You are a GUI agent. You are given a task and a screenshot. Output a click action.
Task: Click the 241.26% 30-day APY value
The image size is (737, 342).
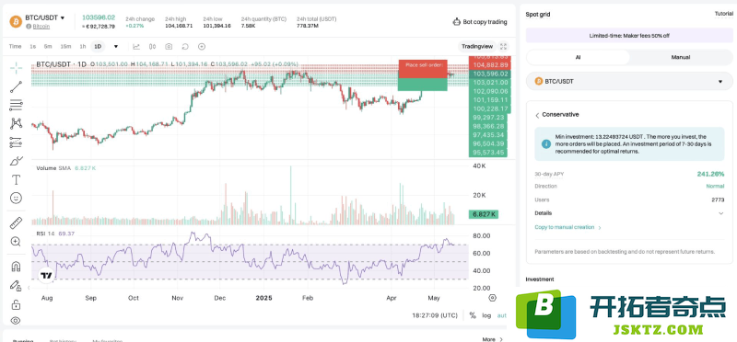point(710,174)
